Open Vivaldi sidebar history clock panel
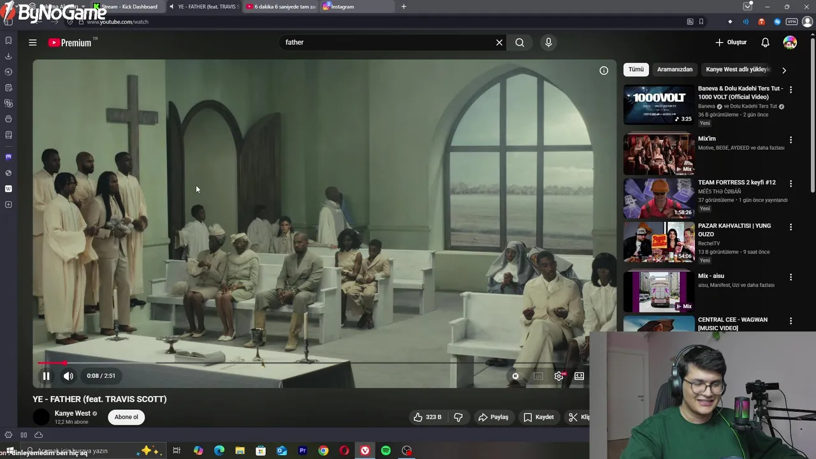Screen dimensions: 816x459 (8, 72)
